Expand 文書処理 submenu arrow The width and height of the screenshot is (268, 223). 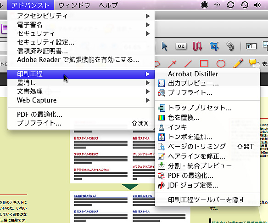point(148,91)
